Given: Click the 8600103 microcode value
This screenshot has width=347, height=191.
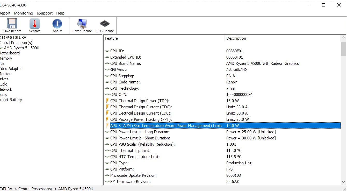Looking at the screenshot, I should [x=234, y=175].
